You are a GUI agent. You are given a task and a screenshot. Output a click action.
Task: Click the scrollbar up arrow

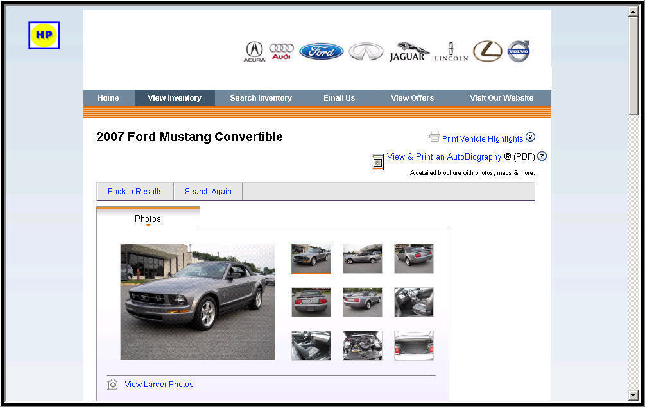click(x=633, y=11)
